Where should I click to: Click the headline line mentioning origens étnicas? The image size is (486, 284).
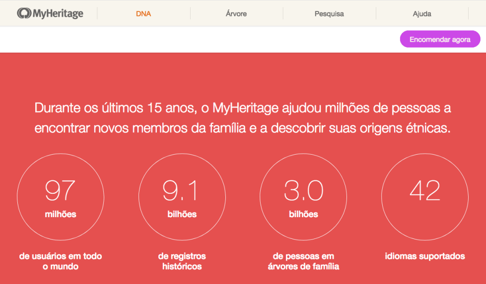pyautogui.click(x=243, y=128)
